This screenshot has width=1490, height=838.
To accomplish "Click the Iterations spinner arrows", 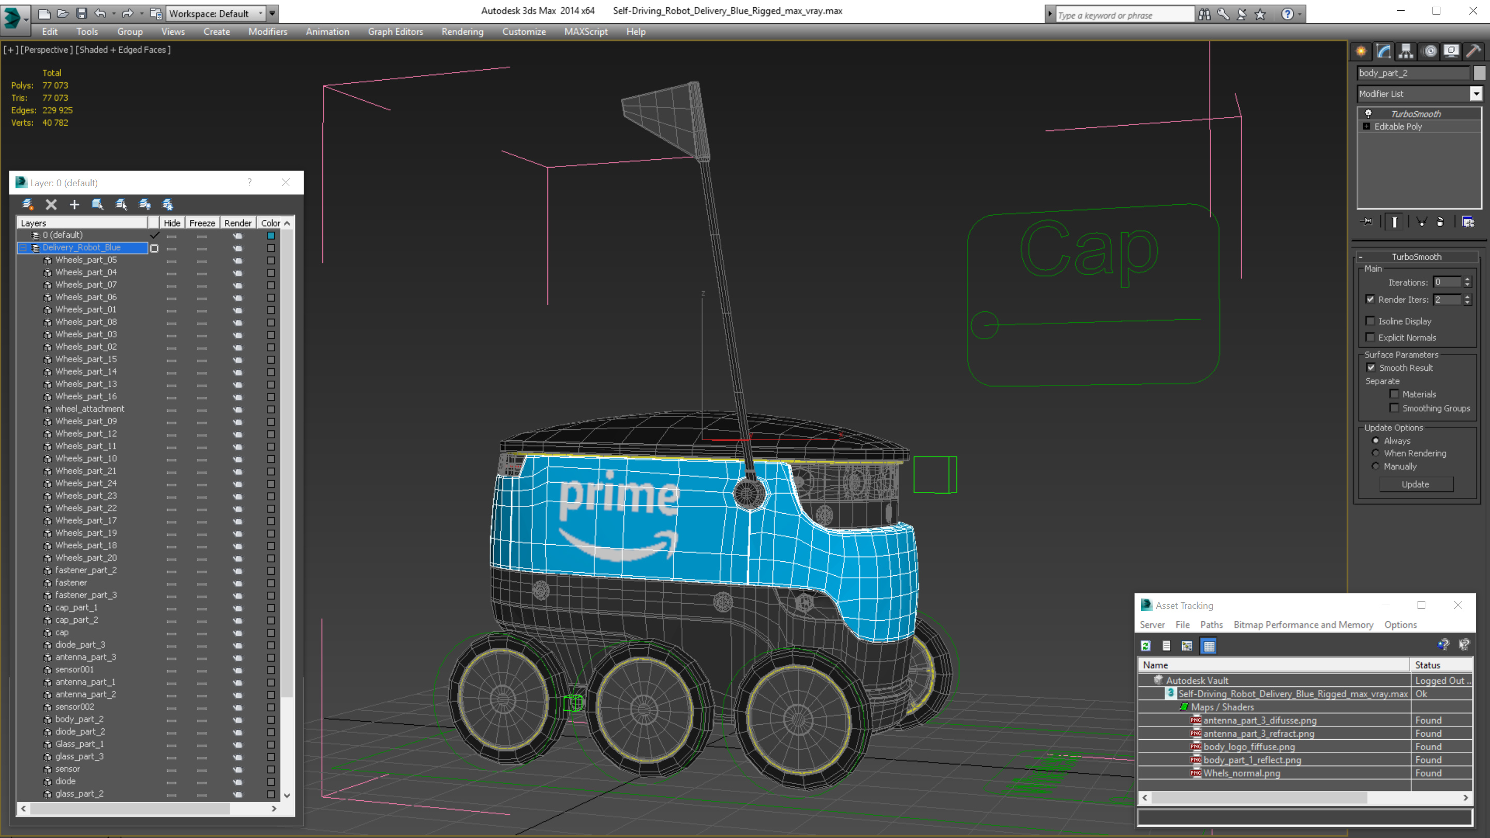I will (1467, 282).
